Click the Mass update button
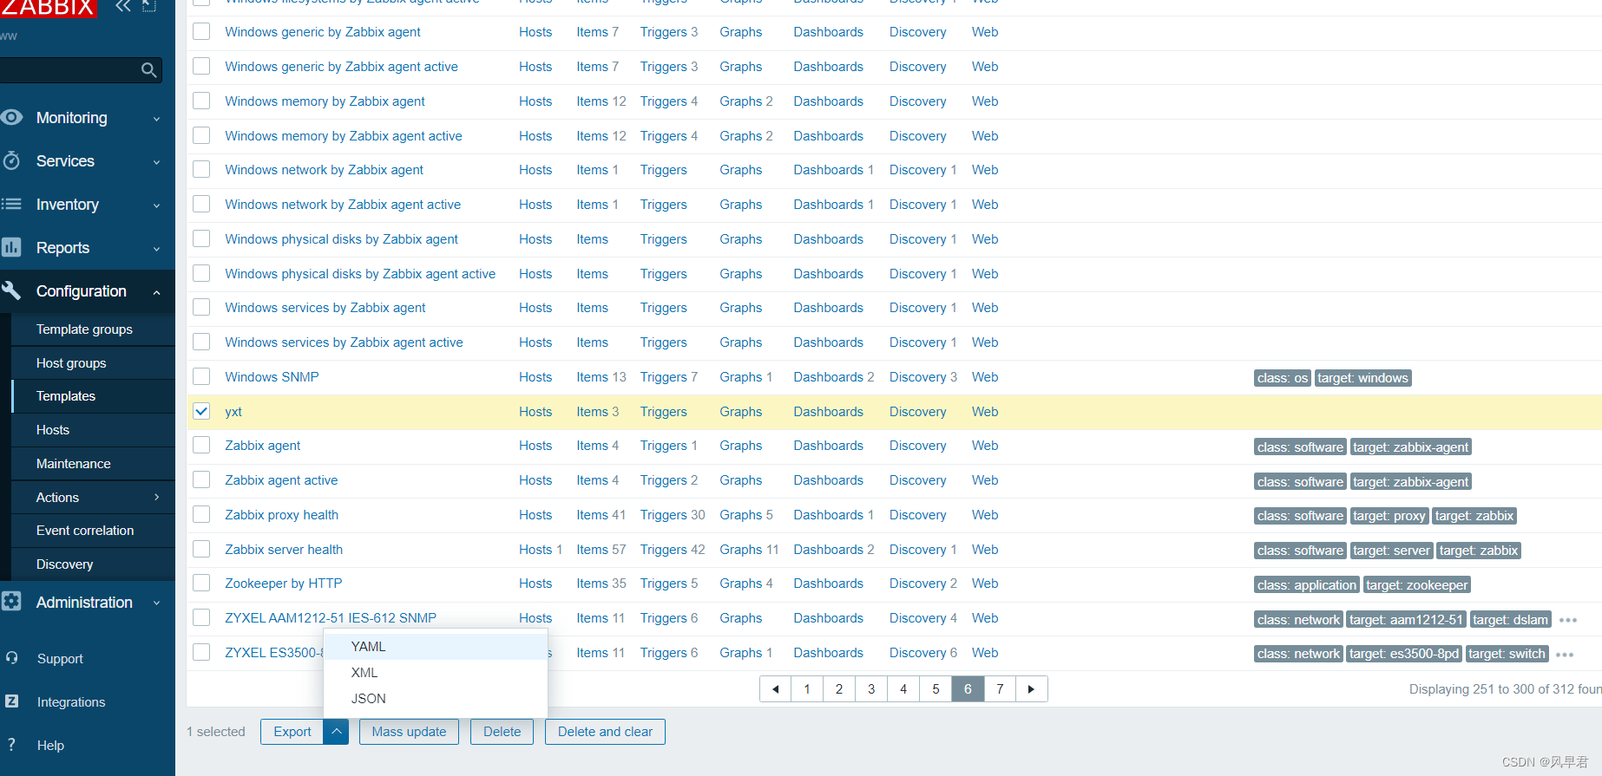The height and width of the screenshot is (776, 1602). click(x=409, y=732)
